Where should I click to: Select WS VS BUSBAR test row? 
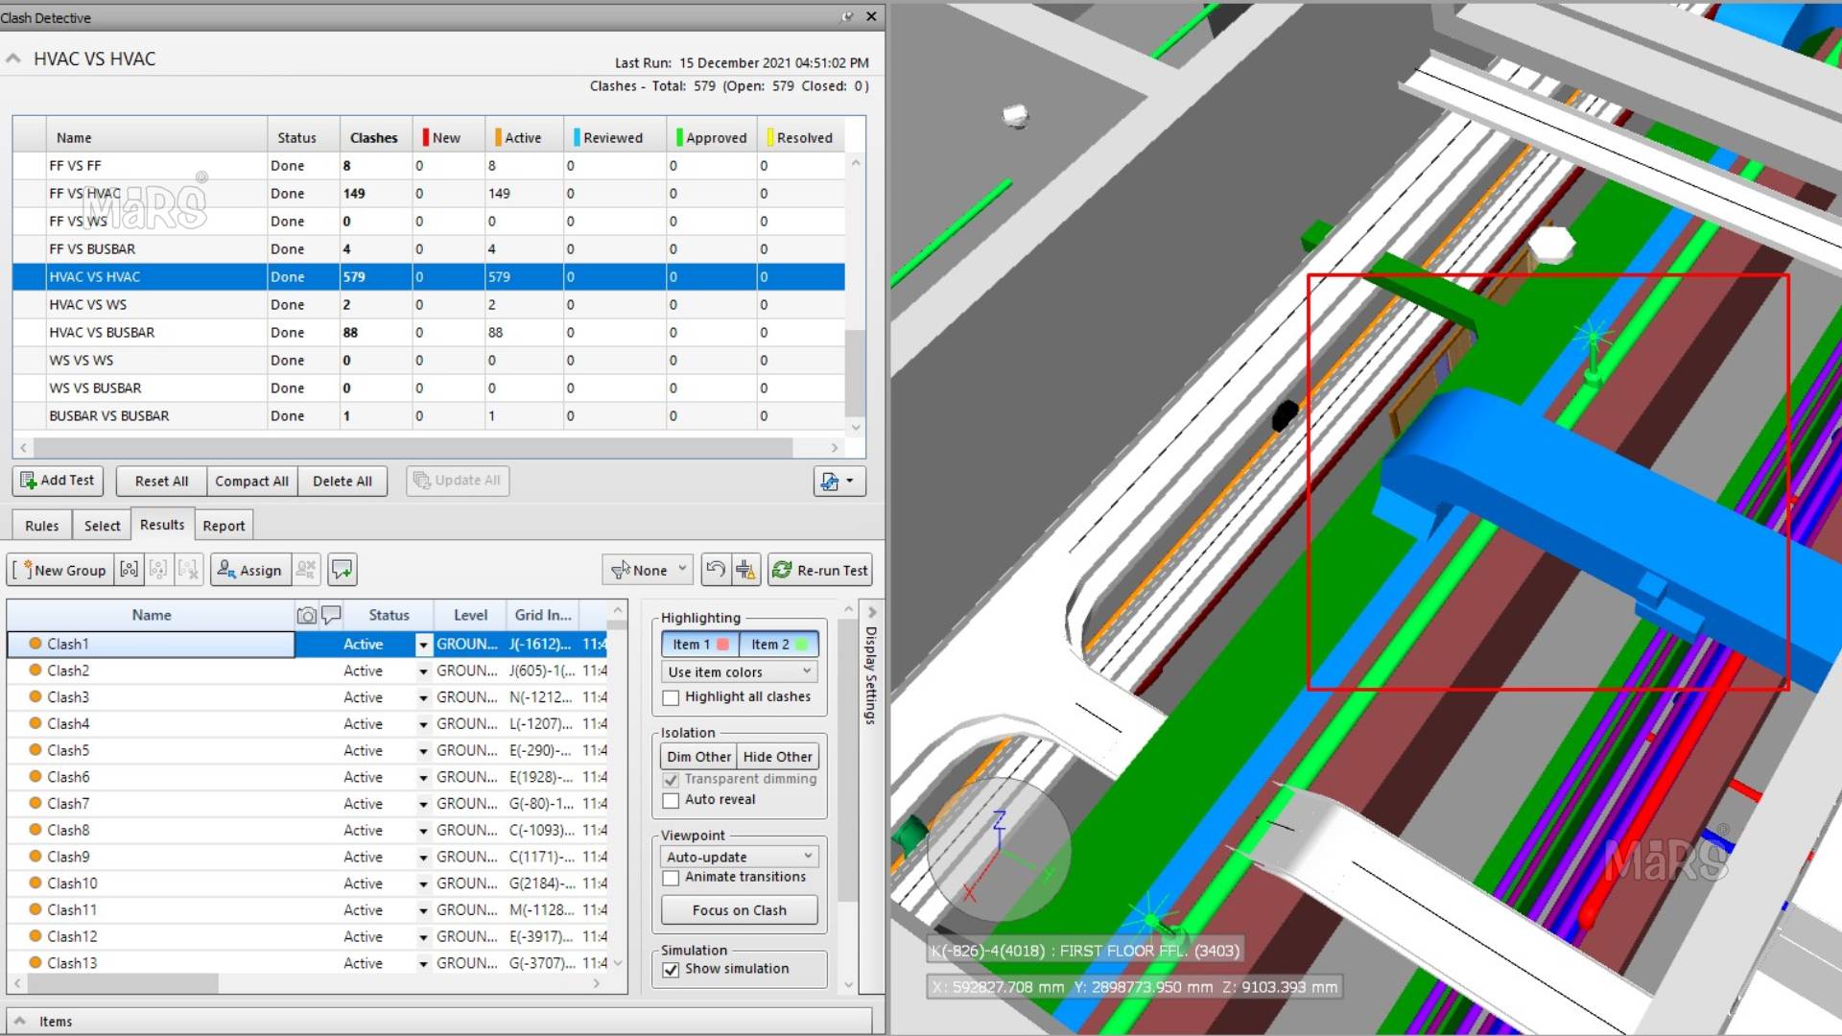pos(429,388)
